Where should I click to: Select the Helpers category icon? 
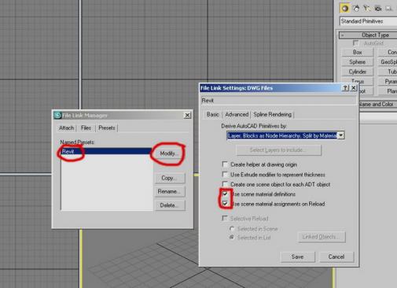pos(388,9)
